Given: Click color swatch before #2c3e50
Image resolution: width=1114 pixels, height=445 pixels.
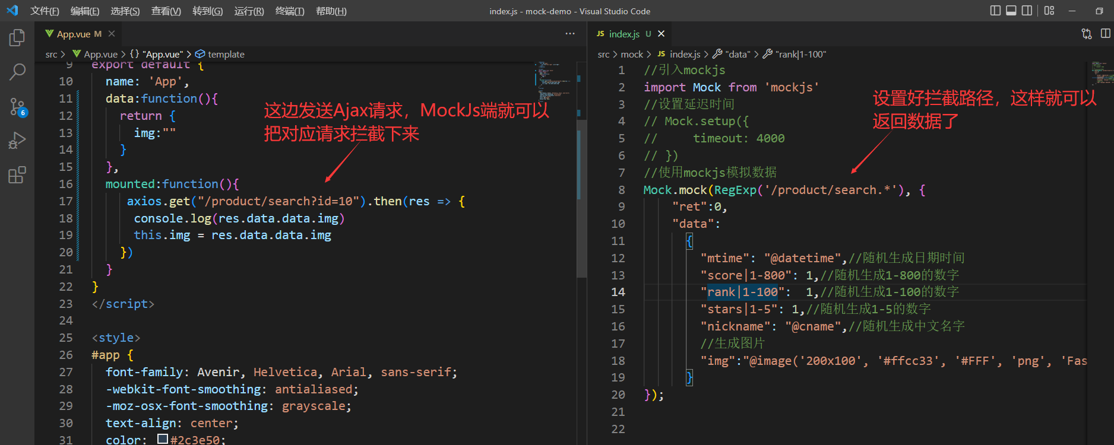Looking at the screenshot, I should (163, 439).
